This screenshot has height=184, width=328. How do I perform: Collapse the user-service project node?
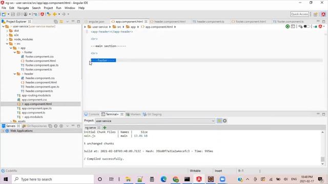(3, 27)
